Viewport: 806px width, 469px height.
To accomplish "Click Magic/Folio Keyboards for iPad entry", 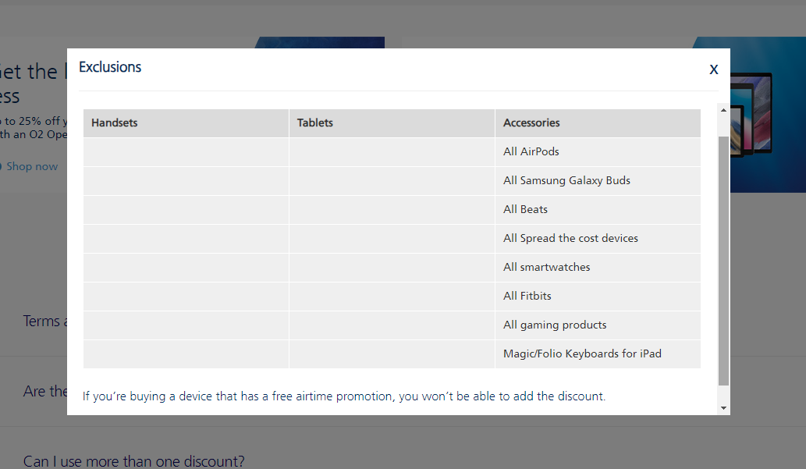I will click(582, 354).
